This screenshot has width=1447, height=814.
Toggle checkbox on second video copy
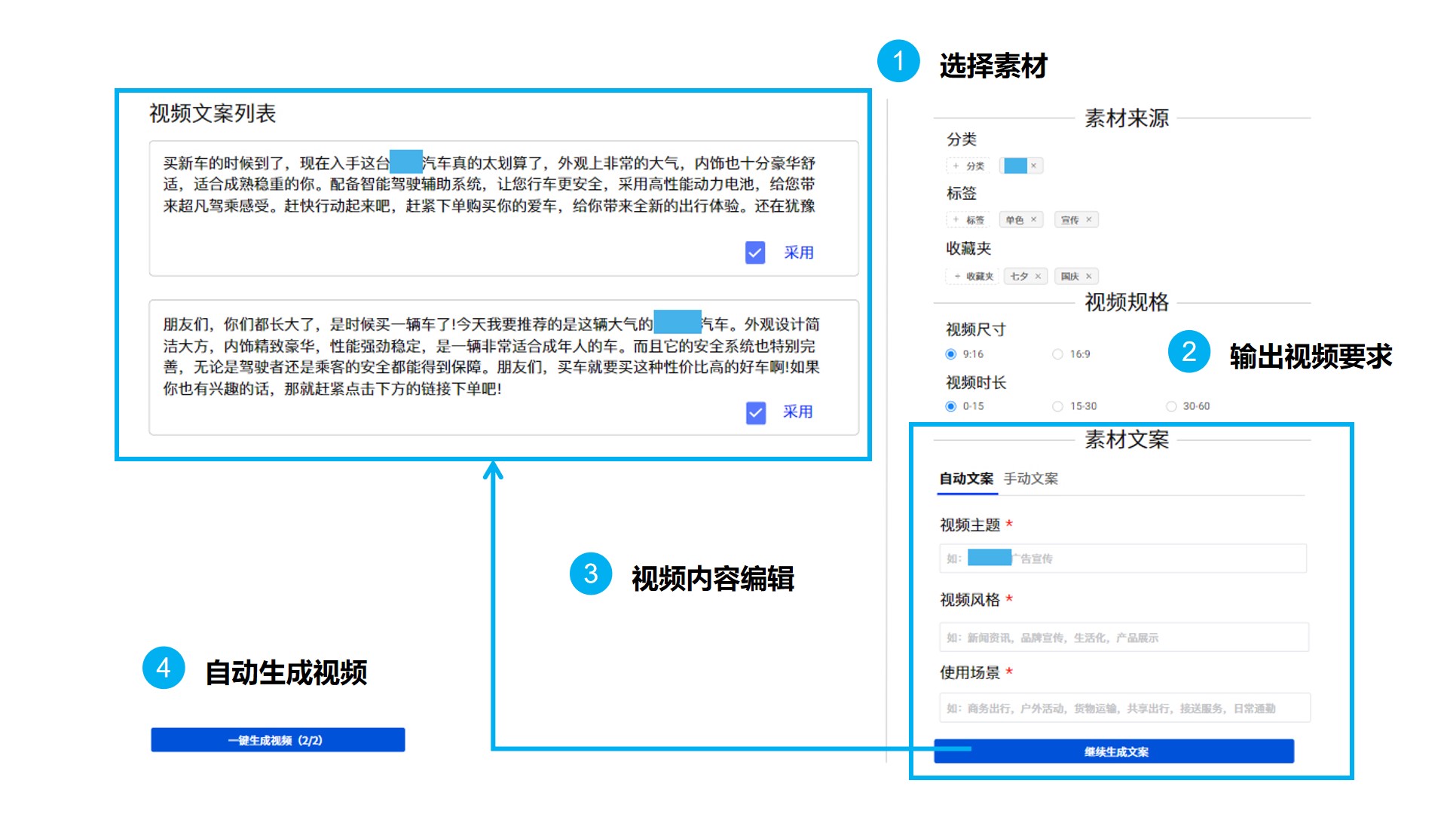click(755, 412)
